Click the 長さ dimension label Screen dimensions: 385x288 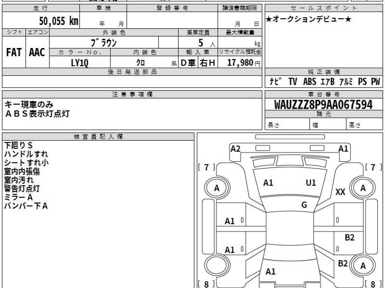pyautogui.click(x=273, y=125)
